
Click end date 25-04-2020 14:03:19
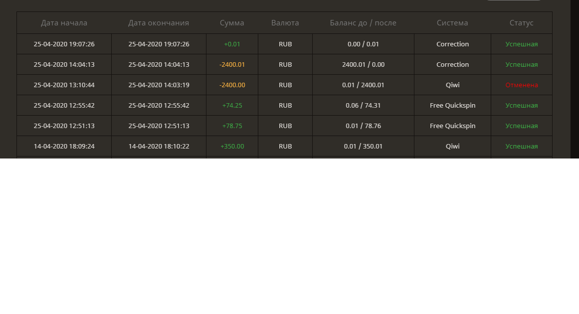click(x=159, y=85)
